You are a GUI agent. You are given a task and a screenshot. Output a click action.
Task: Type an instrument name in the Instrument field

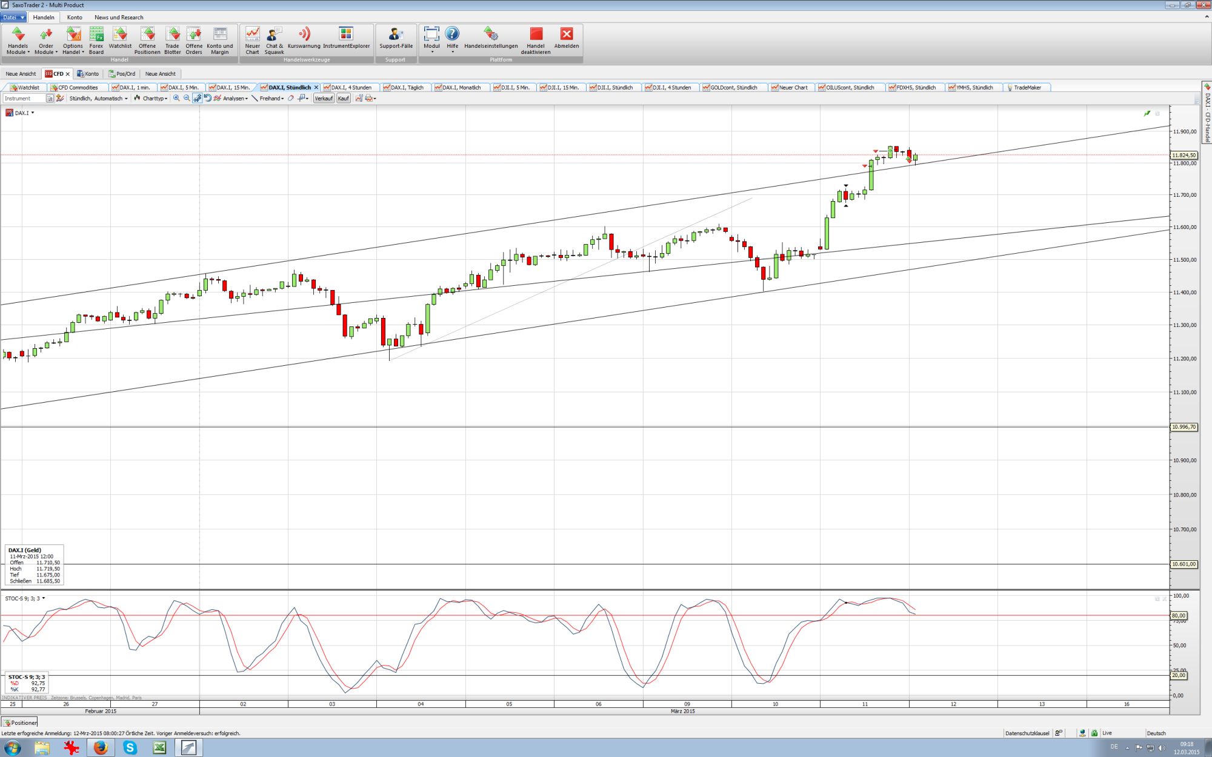24,98
